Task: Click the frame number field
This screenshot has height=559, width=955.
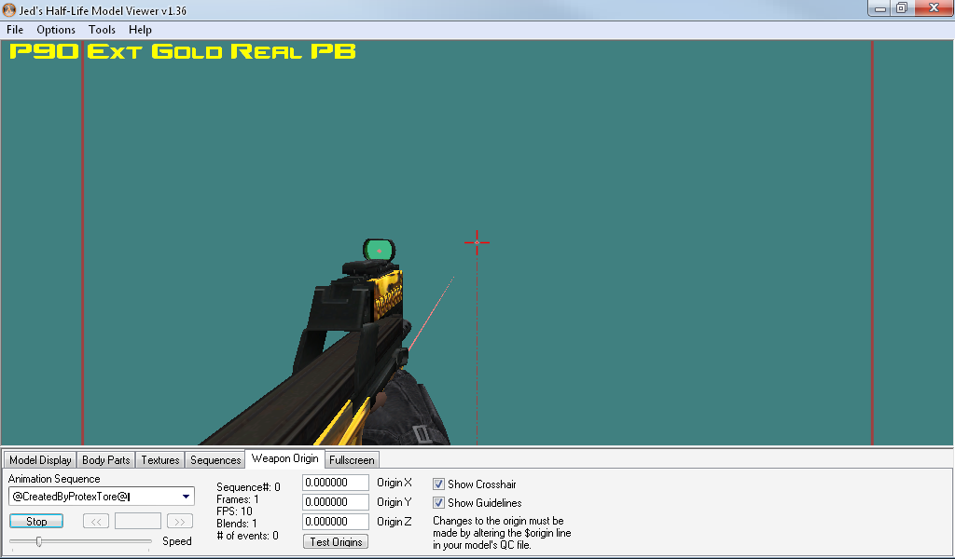Action: click(138, 522)
